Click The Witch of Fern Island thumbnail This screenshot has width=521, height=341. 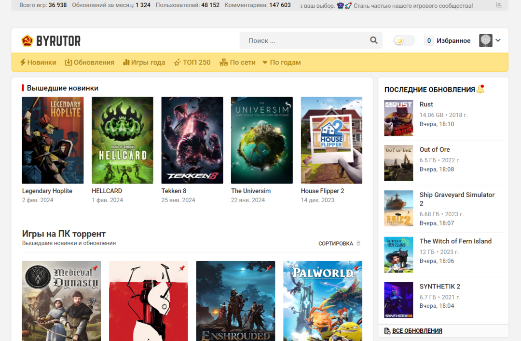point(398,255)
